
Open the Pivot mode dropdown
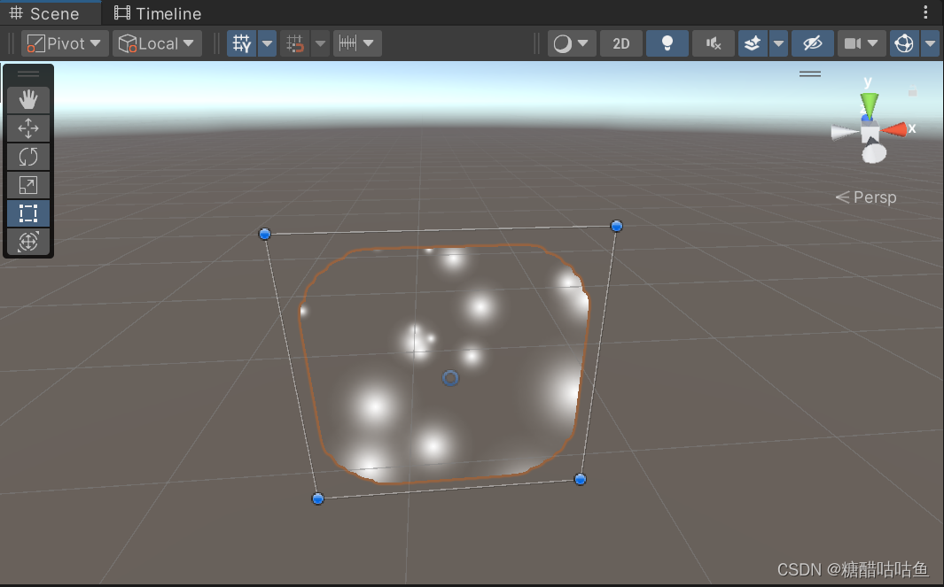[x=64, y=42]
